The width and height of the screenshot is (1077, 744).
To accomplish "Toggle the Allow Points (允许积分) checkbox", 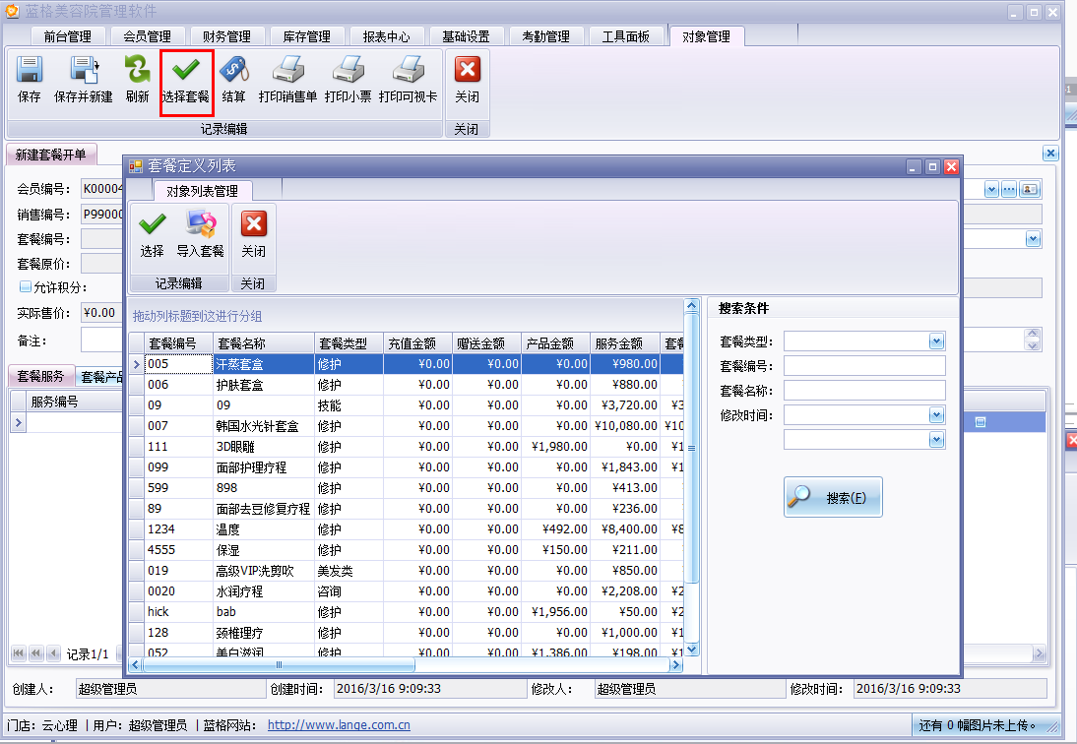I will pyautogui.click(x=26, y=287).
